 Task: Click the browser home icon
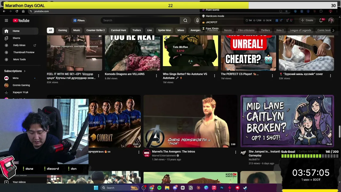[23, 11]
